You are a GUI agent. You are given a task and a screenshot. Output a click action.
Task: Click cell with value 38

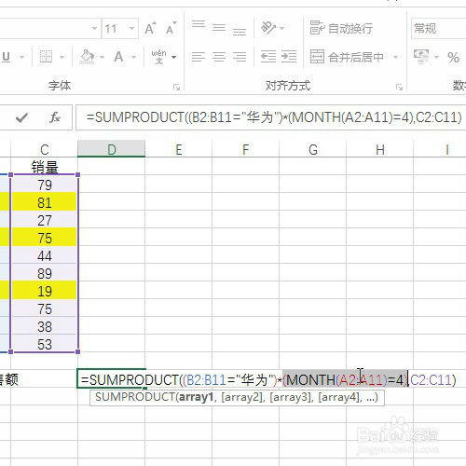45,326
